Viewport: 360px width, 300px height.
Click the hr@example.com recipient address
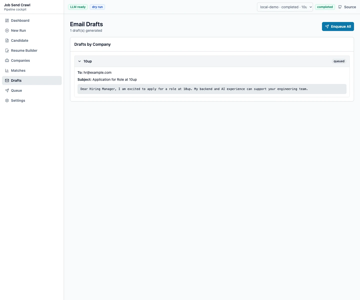tap(97, 72)
